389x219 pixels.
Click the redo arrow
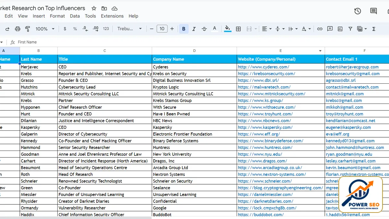[x=7, y=29]
